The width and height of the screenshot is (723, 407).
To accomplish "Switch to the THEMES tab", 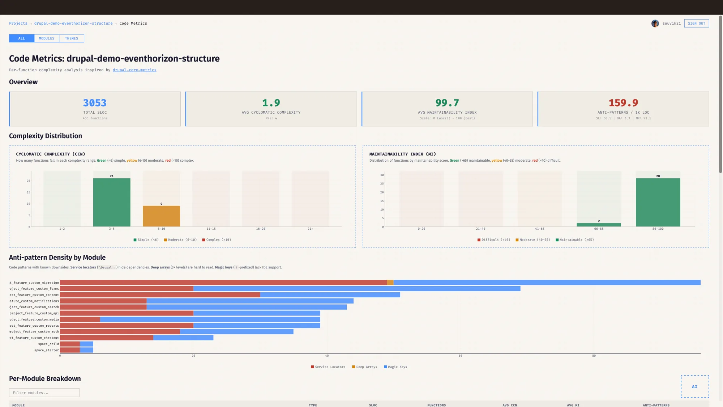I will coord(72,38).
